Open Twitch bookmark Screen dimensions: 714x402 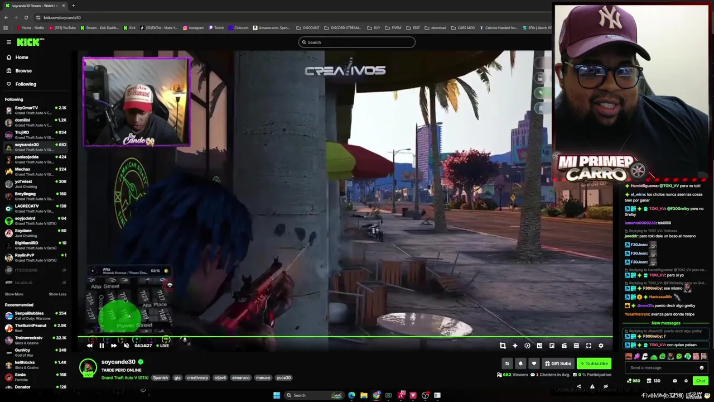point(216,28)
